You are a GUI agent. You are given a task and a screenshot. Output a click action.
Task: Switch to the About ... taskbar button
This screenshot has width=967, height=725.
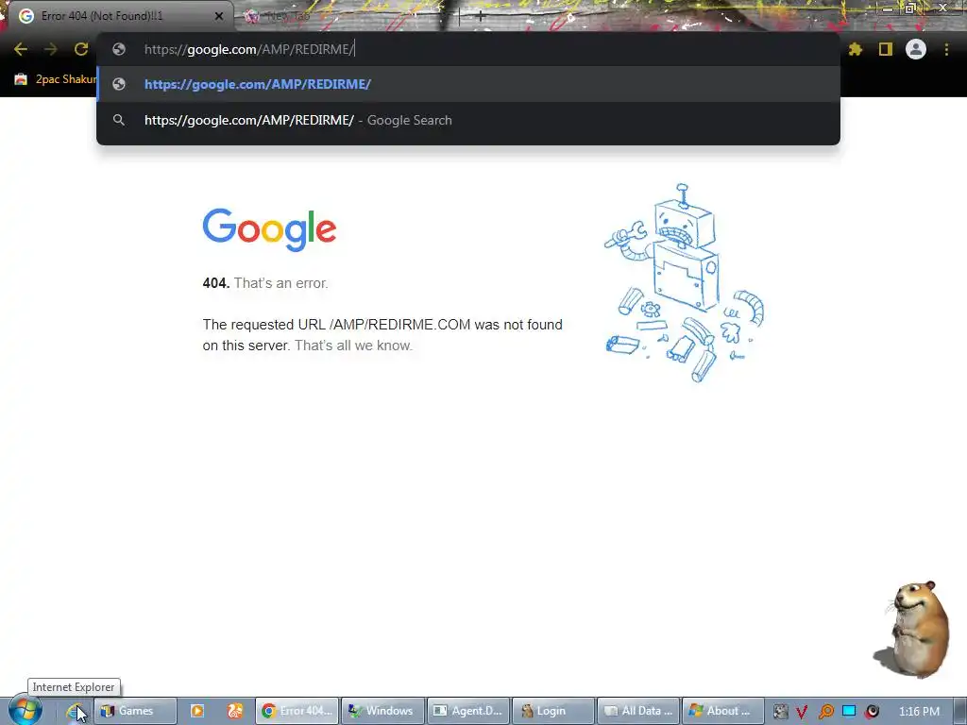click(x=723, y=711)
